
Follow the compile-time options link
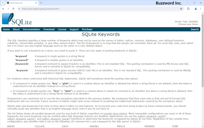pyautogui.click(x=115, y=114)
